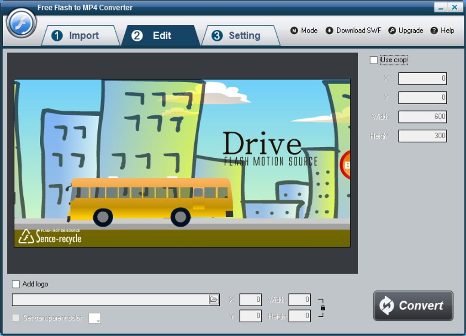
Task: Switch to the Edit tab
Action: pos(161,36)
